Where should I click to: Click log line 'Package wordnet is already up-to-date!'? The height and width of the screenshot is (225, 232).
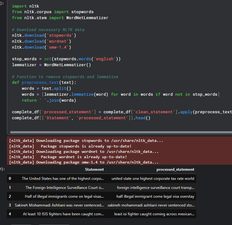point(84,157)
